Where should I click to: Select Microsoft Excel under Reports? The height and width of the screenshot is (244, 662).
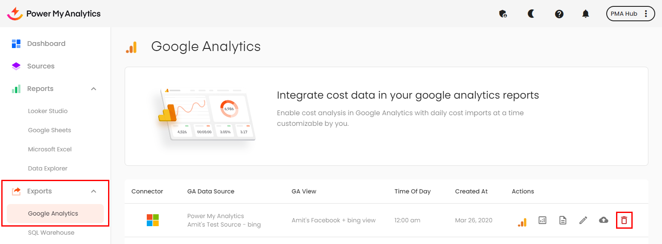[50, 149]
